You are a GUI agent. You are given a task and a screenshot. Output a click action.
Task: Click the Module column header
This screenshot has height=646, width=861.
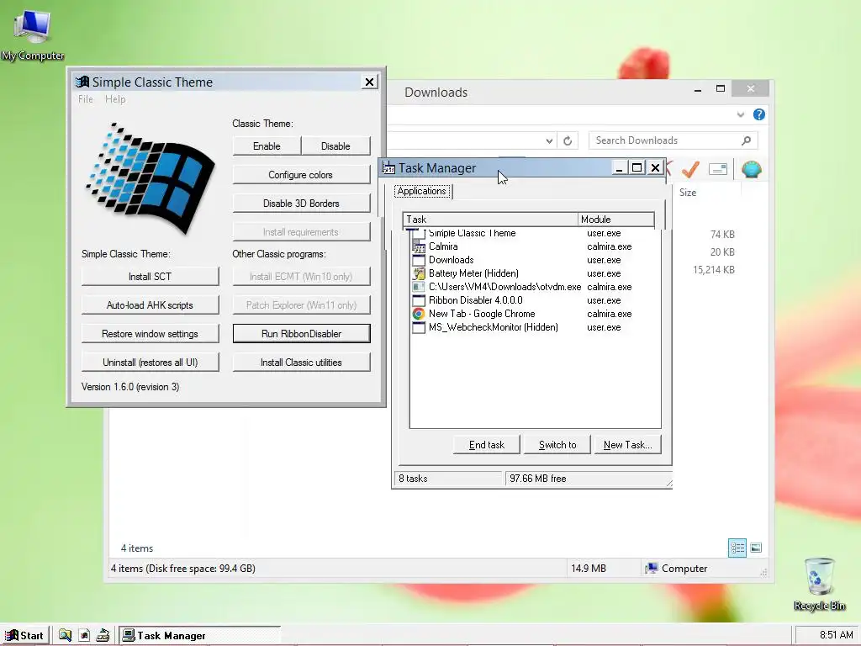(x=615, y=220)
